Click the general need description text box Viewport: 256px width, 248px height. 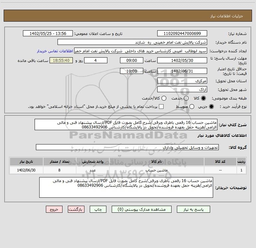(x=126, y=124)
